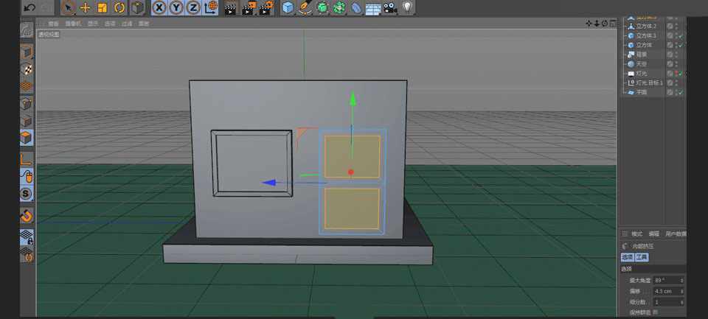The image size is (708, 319).
Task: Click the 最大角度 stepper arrows
Action: 681,281
